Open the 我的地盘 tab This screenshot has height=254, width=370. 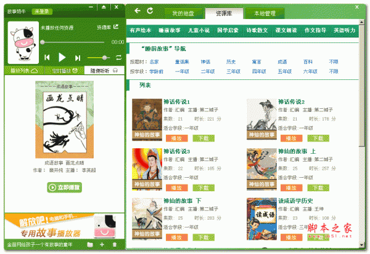click(x=183, y=14)
